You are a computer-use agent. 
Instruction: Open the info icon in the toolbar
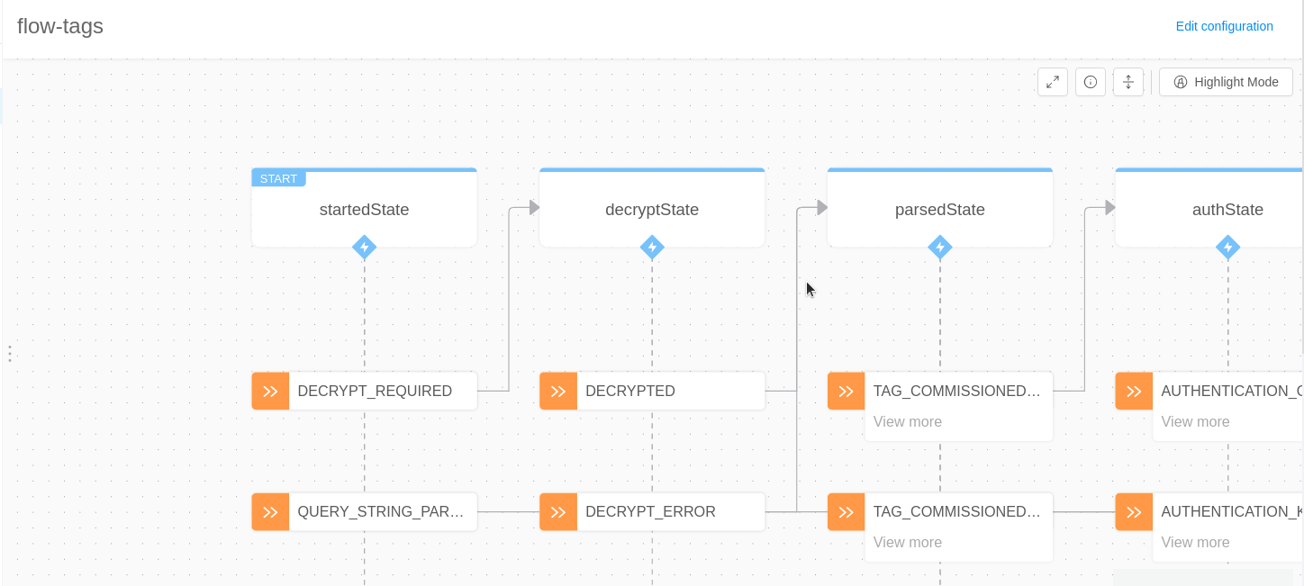coord(1091,82)
